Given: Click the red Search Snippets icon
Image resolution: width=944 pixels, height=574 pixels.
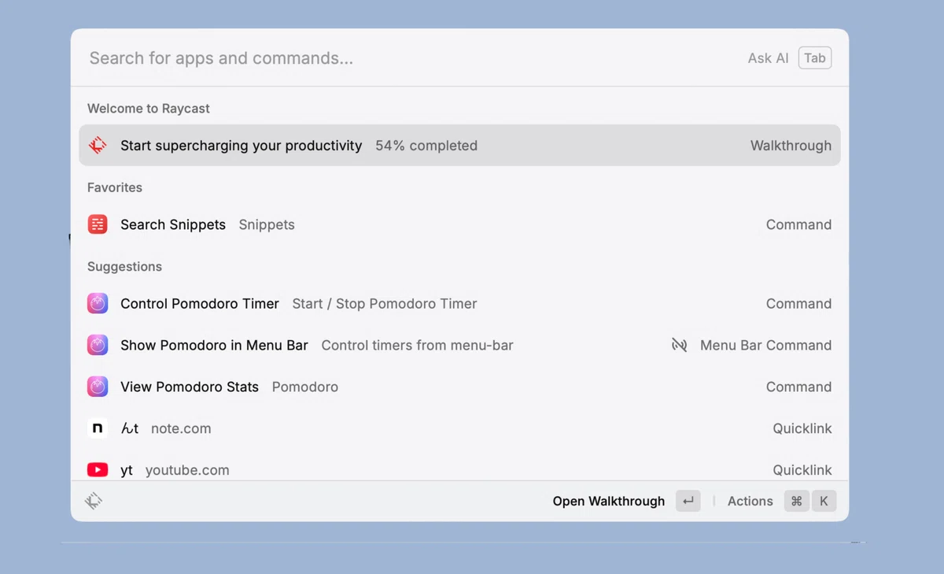Looking at the screenshot, I should coord(98,224).
